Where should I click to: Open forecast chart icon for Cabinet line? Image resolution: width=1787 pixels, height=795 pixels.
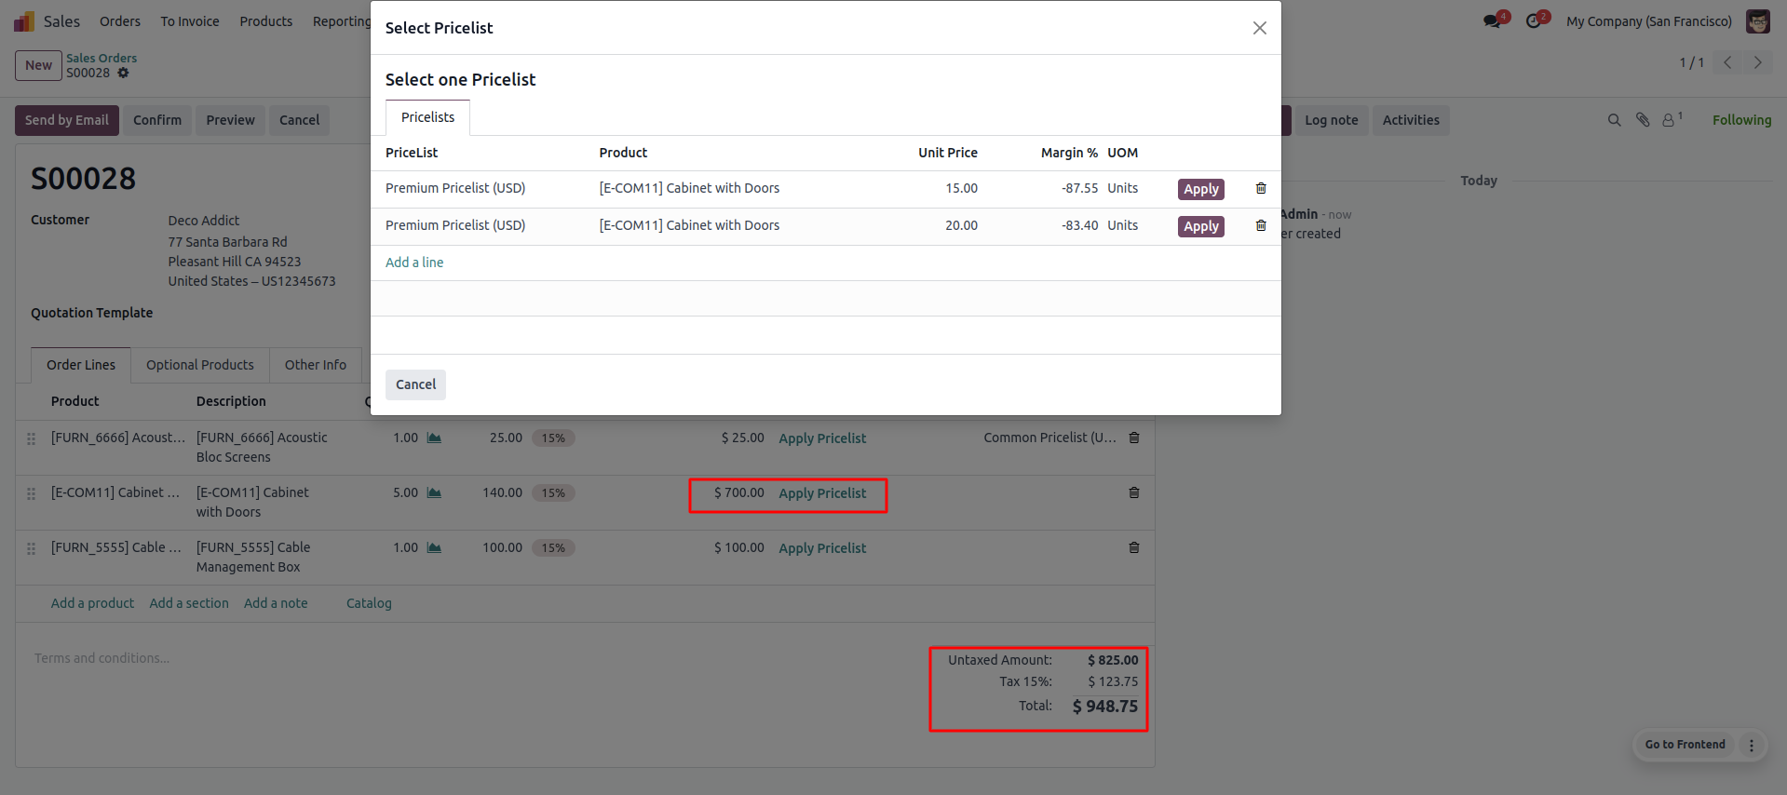(434, 492)
